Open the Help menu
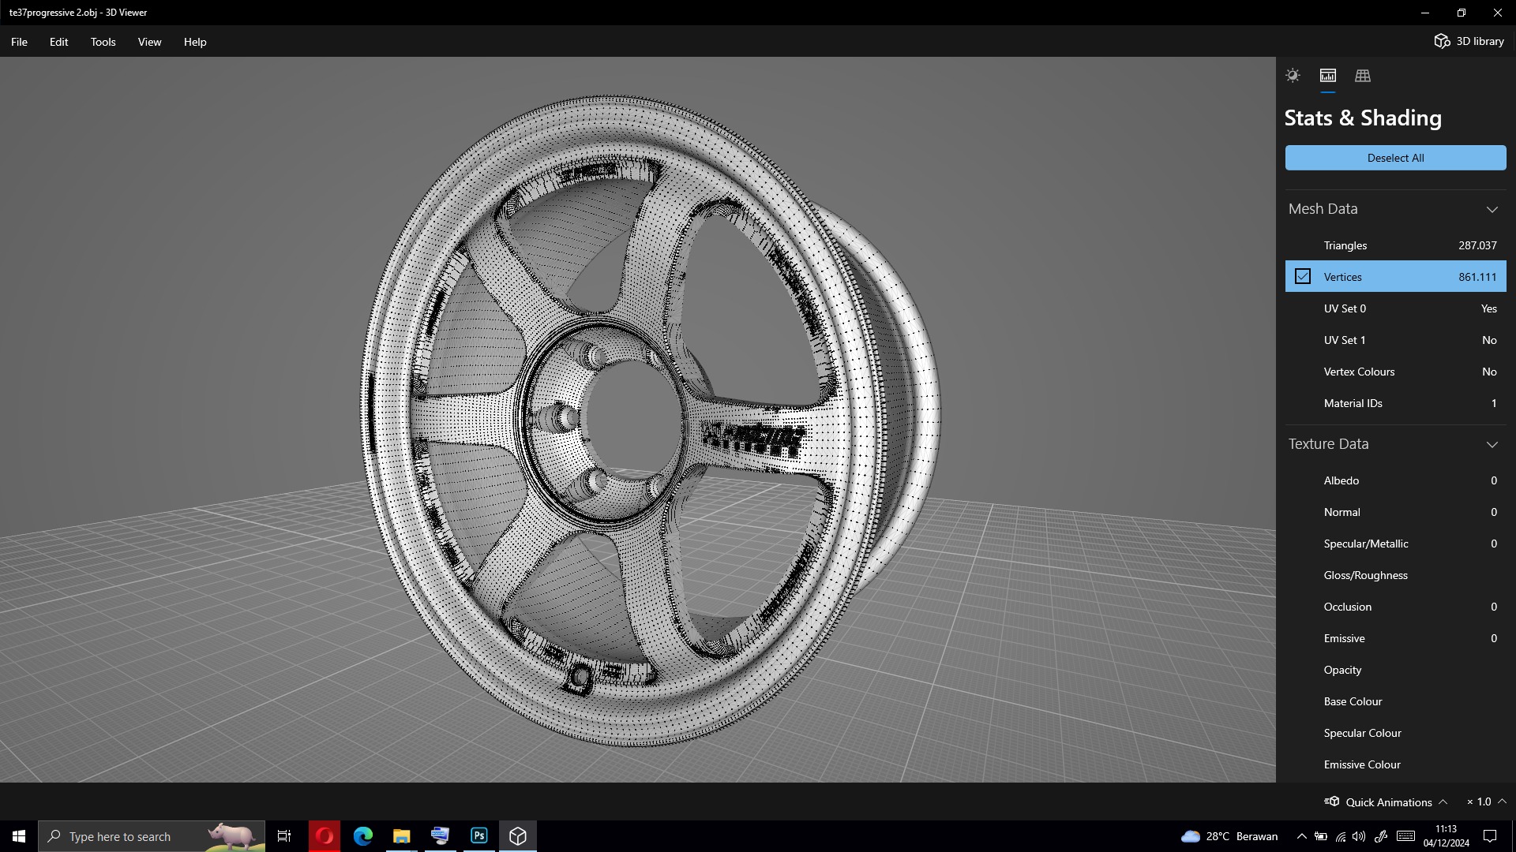Image resolution: width=1516 pixels, height=852 pixels. tap(195, 42)
